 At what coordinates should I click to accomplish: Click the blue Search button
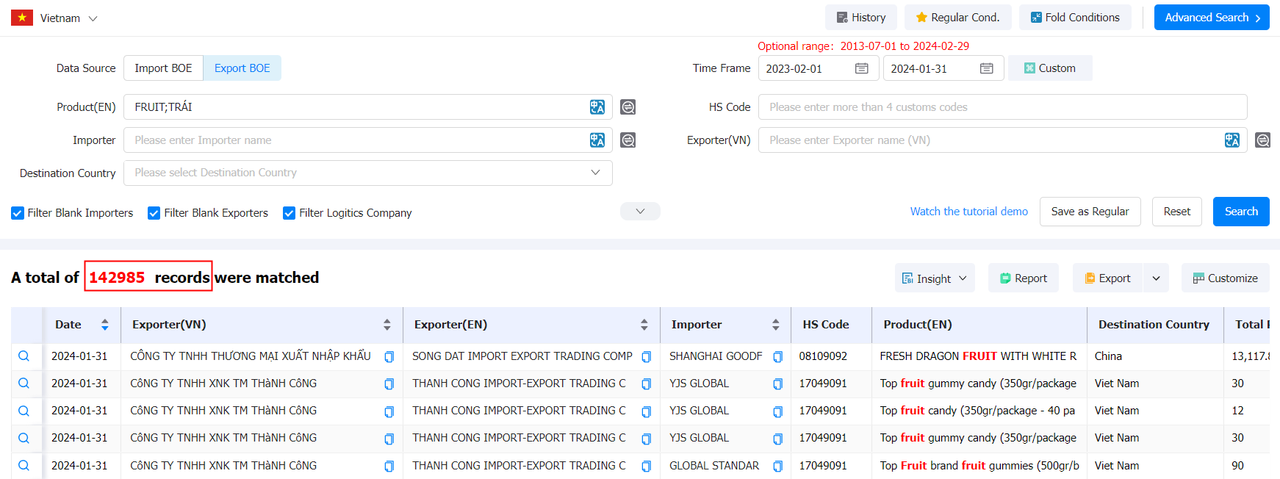click(1240, 212)
